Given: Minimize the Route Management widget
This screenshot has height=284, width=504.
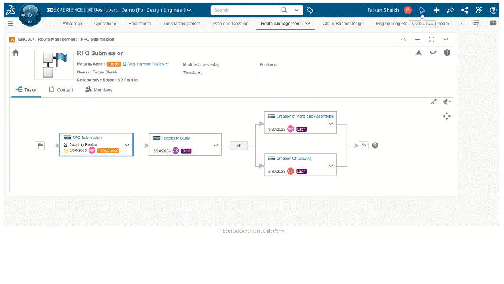Looking at the screenshot, I should 417,40.
